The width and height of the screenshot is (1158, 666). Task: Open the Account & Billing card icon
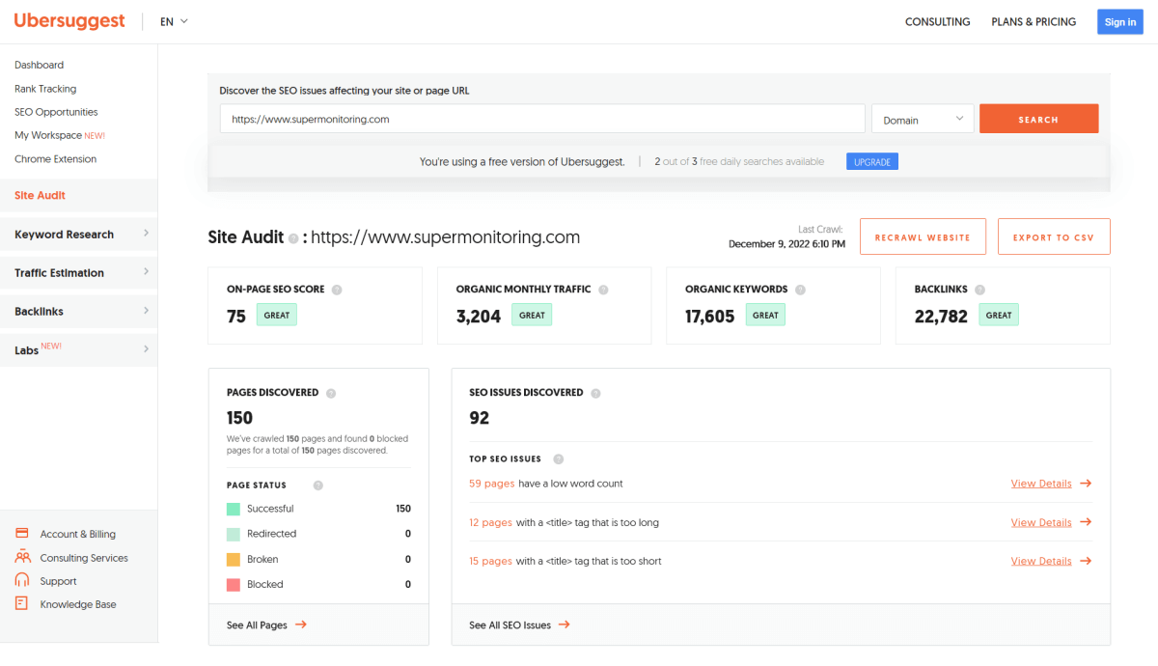pyautogui.click(x=22, y=534)
